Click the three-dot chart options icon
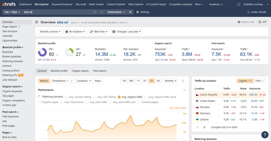Screen dimensions: 271x141 [183, 81]
